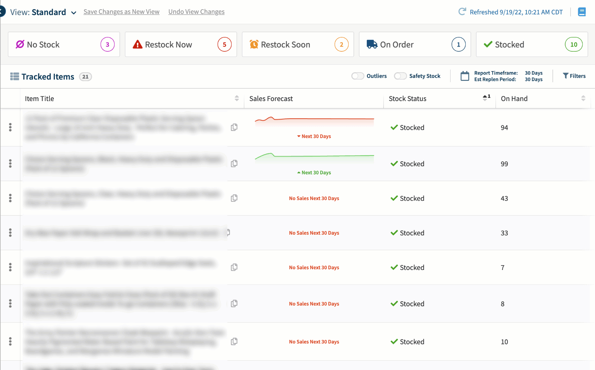This screenshot has height=370, width=595.
Task: Open the blue guide book icon
Action: pyautogui.click(x=582, y=12)
